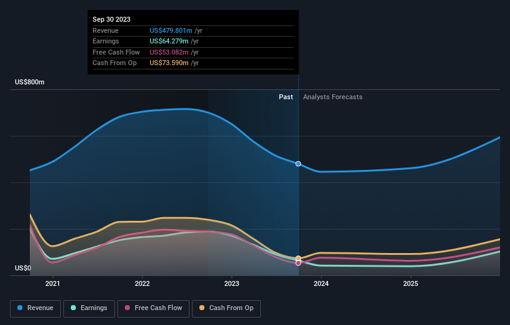This screenshot has width=510, height=325.
Task: Click the US$479.801m revenue value
Action: tap(171, 30)
